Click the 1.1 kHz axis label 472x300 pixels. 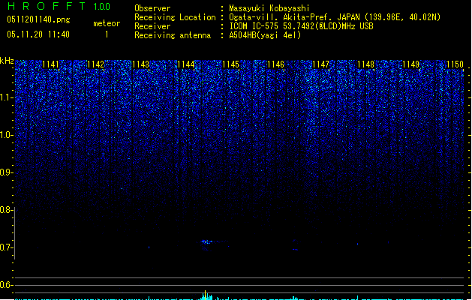[x=7, y=97]
